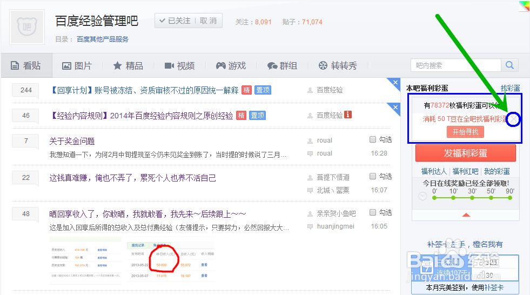Open the 2014年百度经验内容规则 post

click(x=142, y=116)
